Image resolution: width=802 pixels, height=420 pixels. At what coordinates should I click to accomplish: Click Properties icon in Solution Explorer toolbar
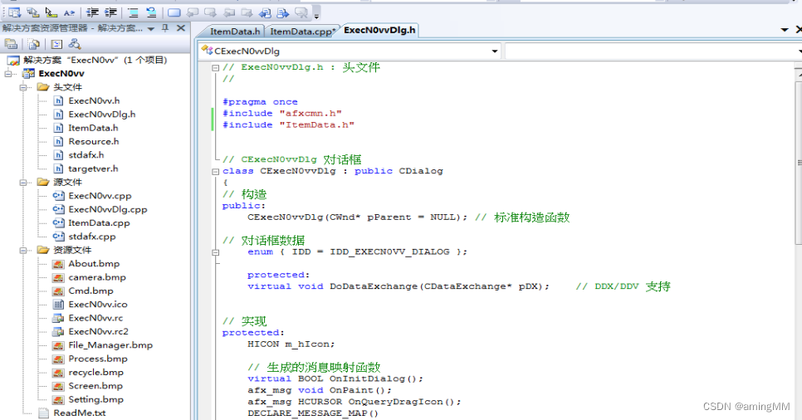coord(11,45)
